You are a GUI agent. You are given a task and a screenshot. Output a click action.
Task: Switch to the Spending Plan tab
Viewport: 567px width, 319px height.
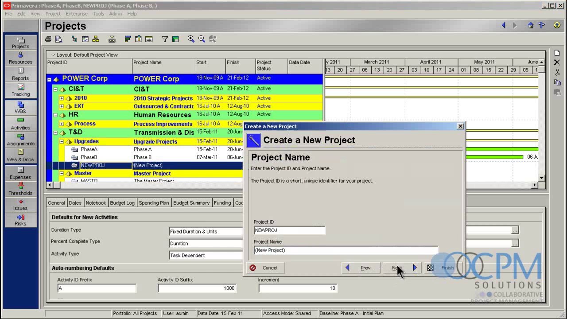point(154,203)
